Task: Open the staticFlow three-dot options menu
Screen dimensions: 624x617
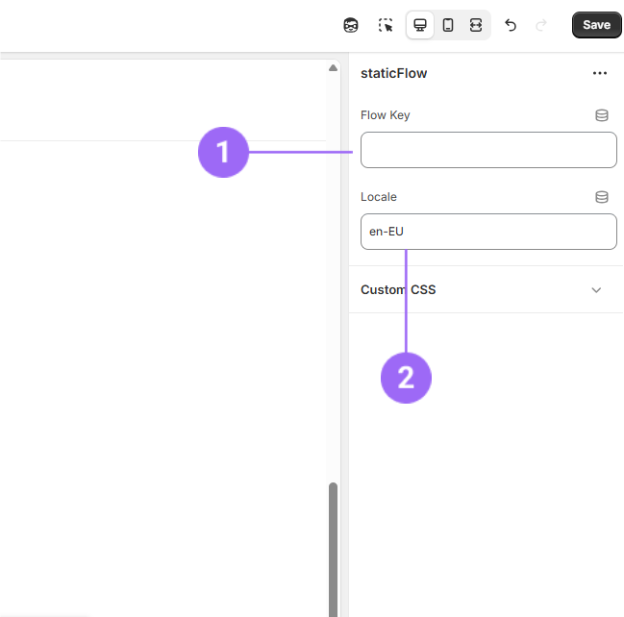Action: [600, 73]
